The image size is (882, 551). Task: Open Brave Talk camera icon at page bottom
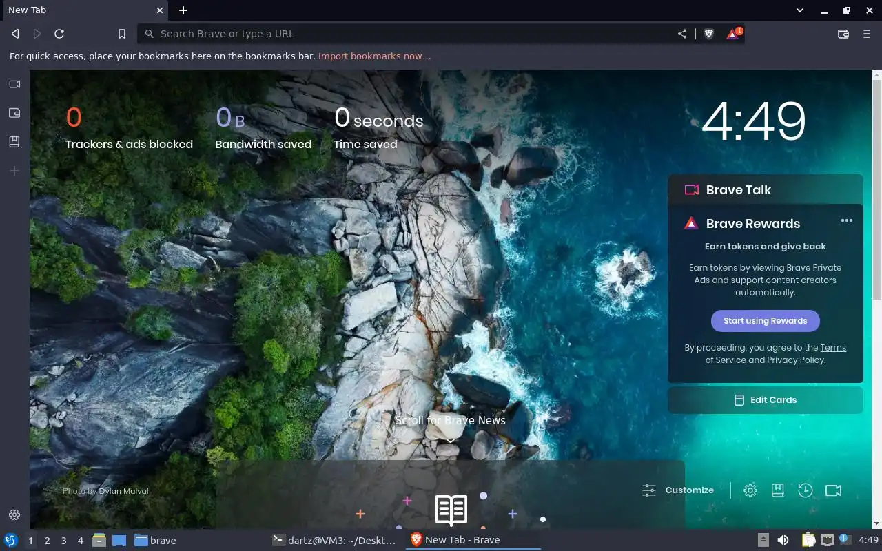tap(834, 490)
